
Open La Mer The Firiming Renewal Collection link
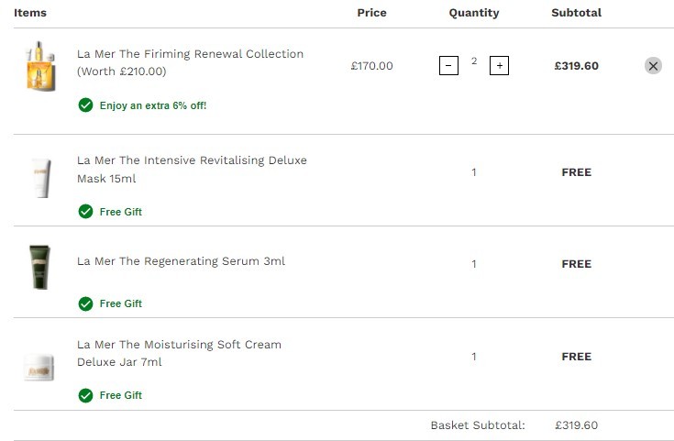(x=191, y=62)
